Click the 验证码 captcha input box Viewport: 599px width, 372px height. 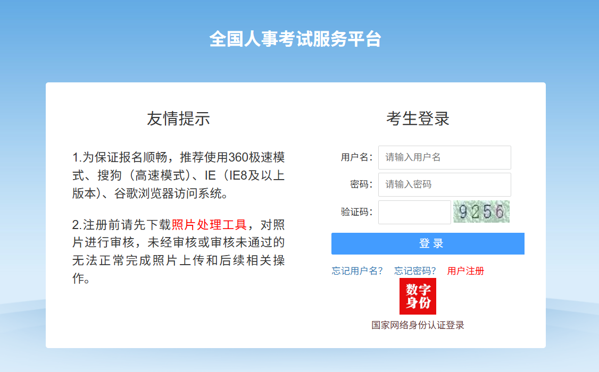[414, 212]
